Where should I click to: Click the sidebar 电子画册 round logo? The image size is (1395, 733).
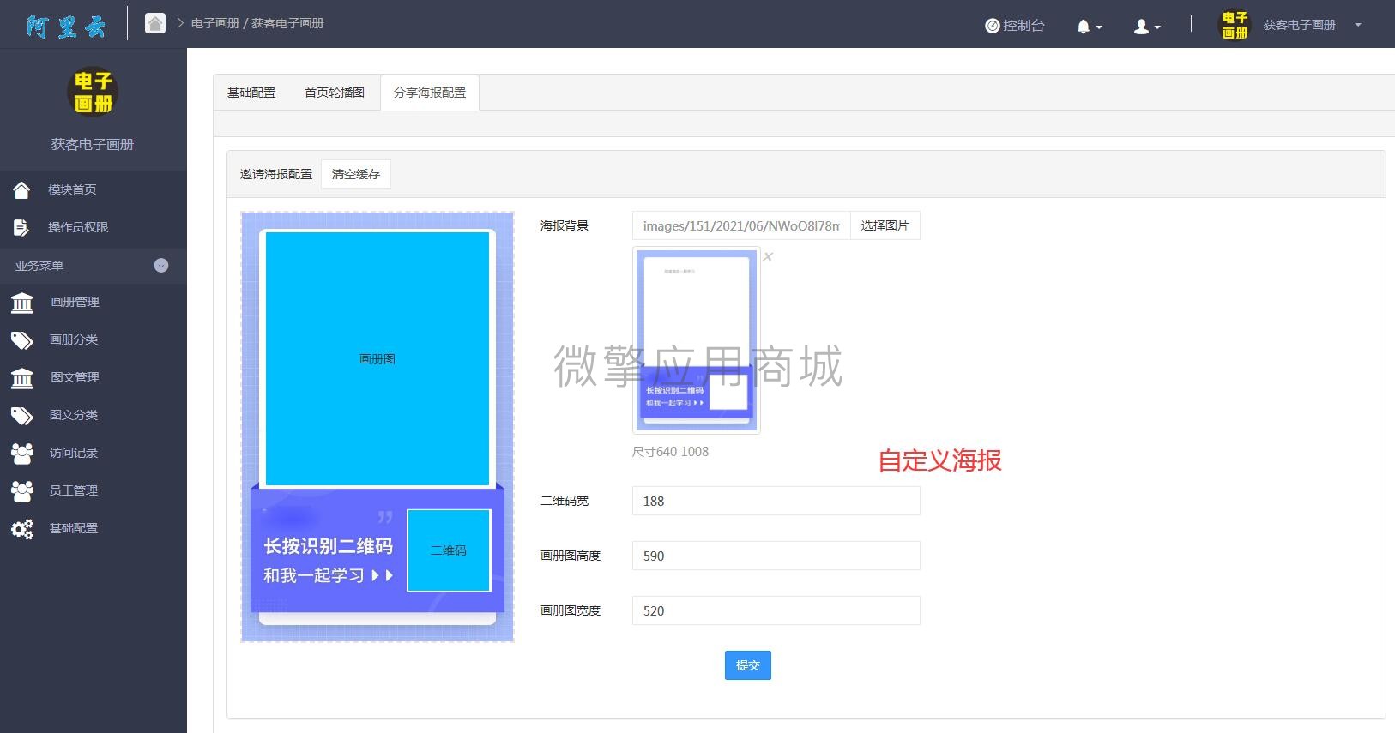point(93,92)
